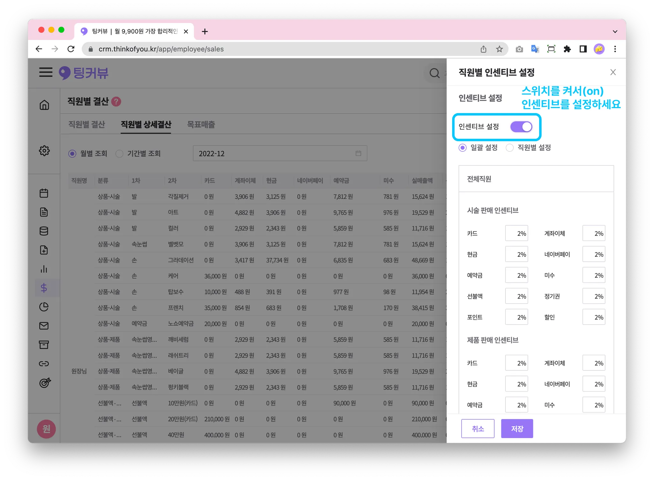Open the settings gear in the sidebar

(x=44, y=151)
